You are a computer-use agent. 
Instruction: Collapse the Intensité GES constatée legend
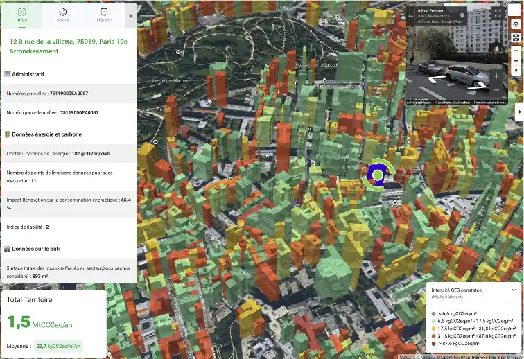[x=513, y=290]
